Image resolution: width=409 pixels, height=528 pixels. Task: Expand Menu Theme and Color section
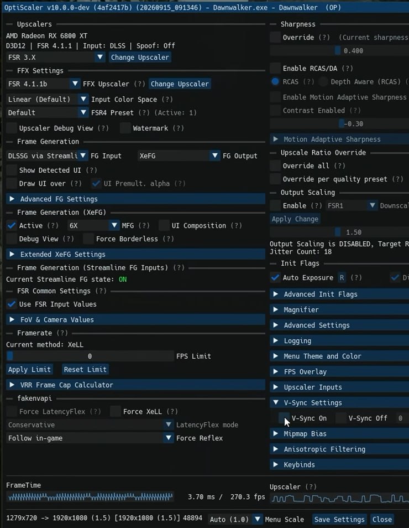coord(339,356)
